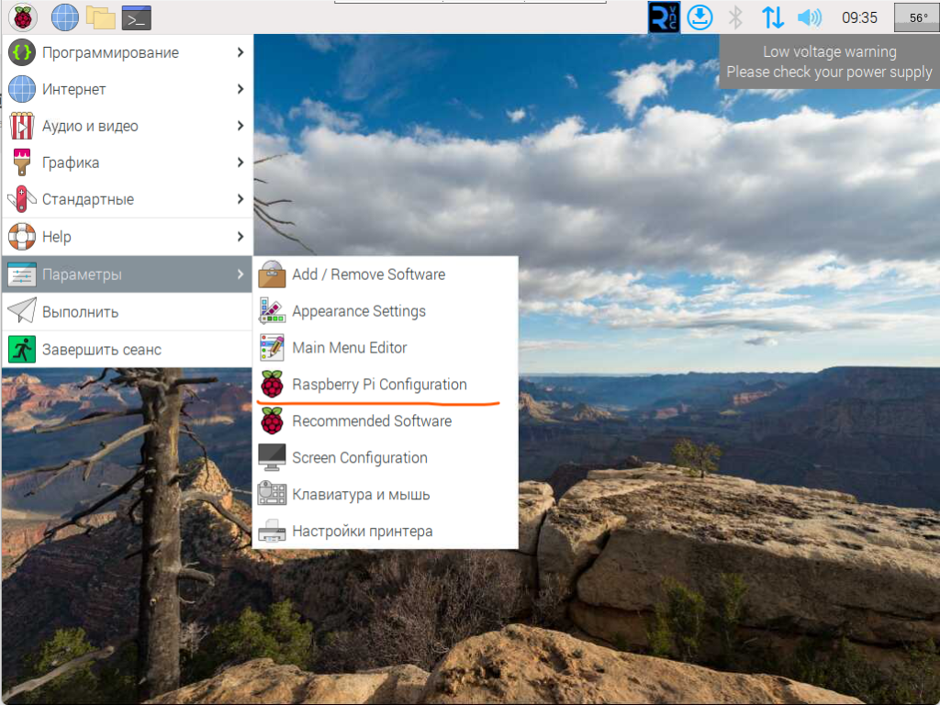This screenshot has height=705, width=940.
Task: Open the Графика submenu
Action: 127,162
